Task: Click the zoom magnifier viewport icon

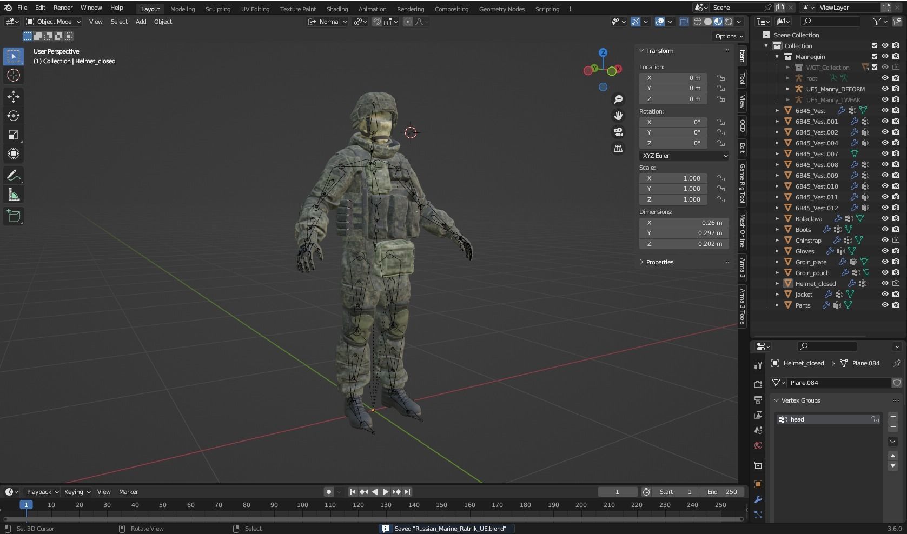Action: [618, 99]
